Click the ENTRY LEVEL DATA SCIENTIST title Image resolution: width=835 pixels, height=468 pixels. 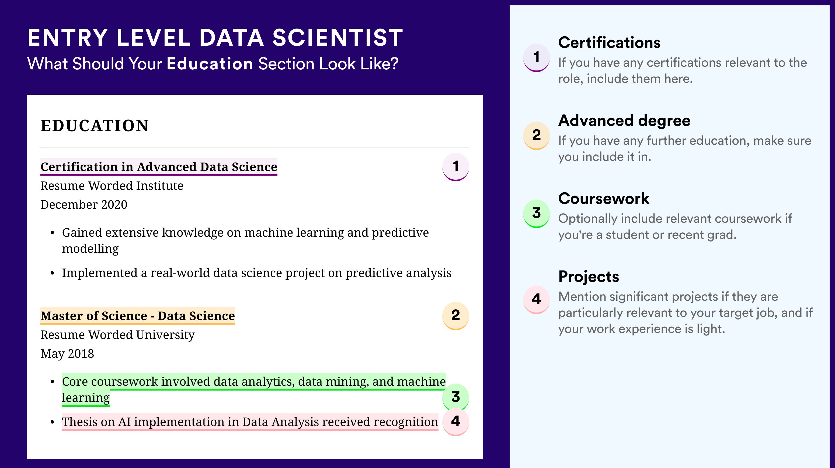coord(215,38)
